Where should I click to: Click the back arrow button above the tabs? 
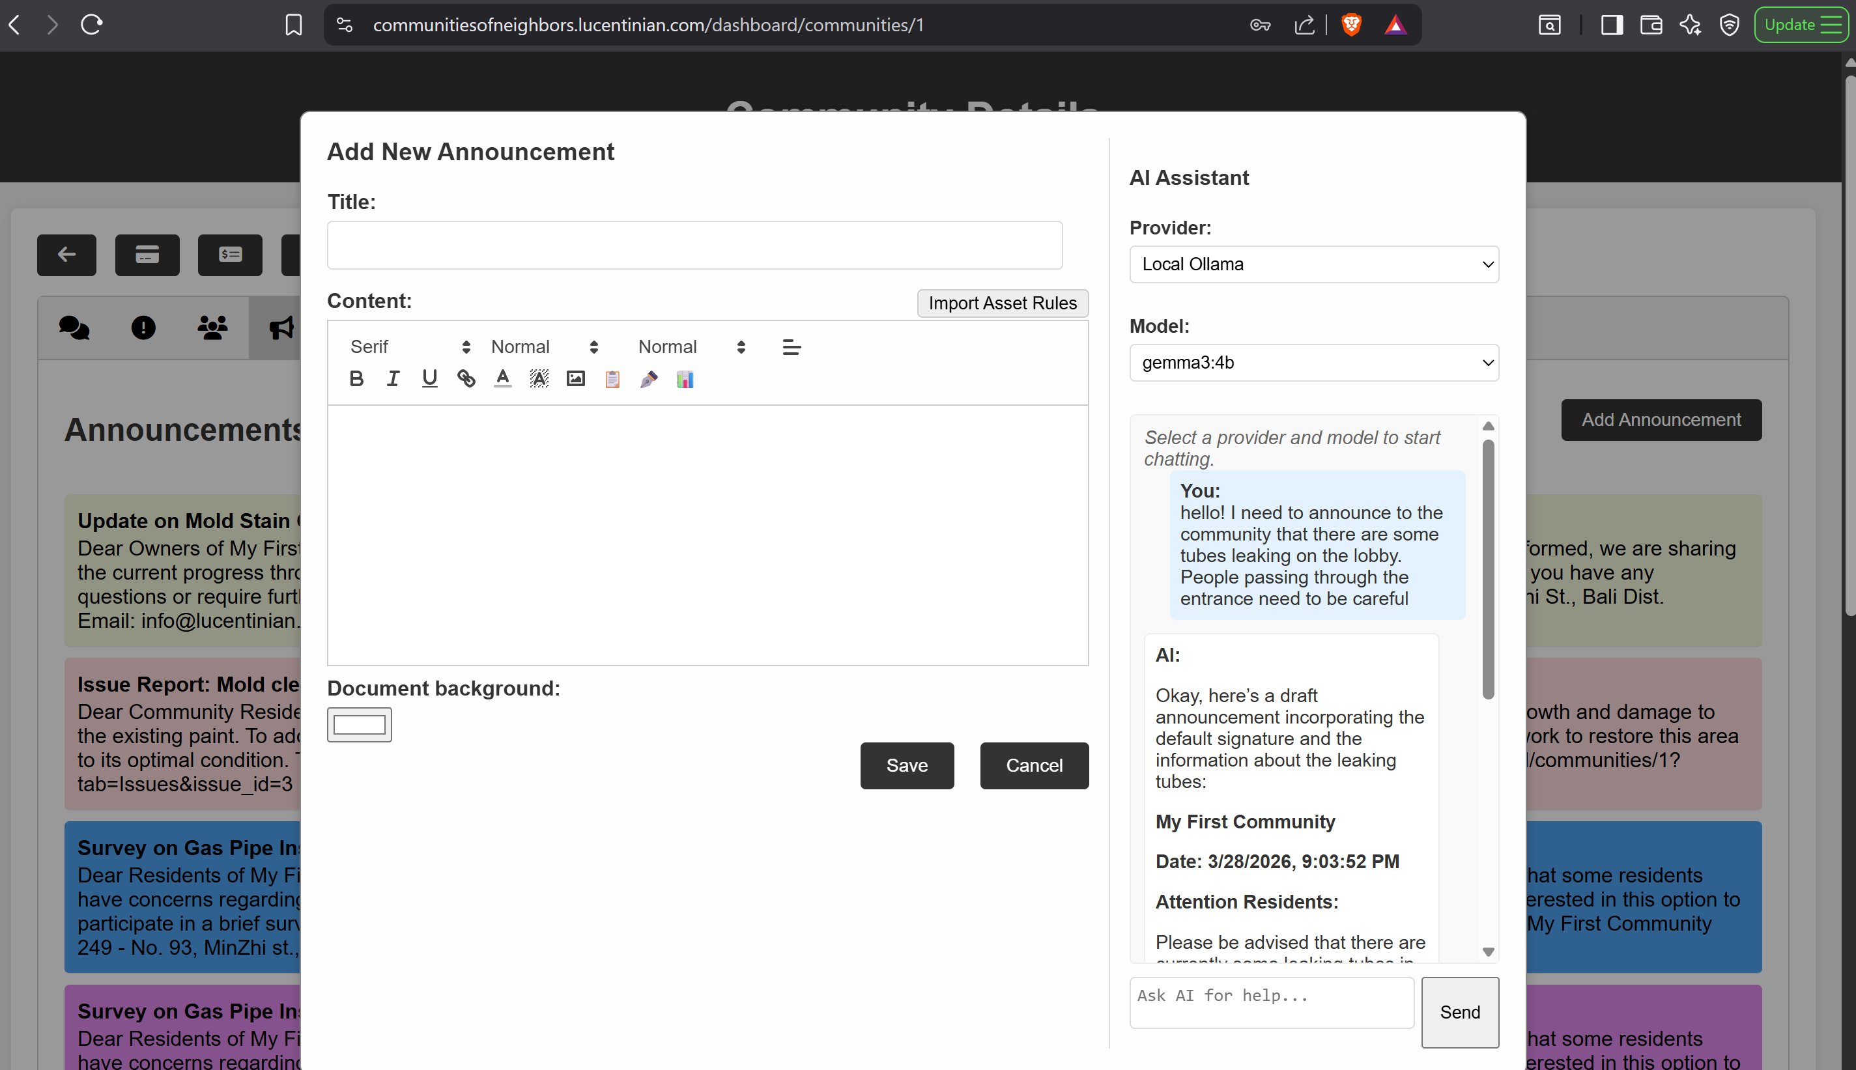tap(66, 255)
